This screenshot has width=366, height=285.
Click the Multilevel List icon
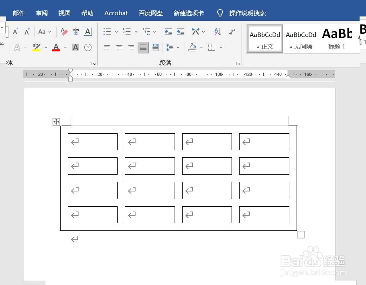pos(146,32)
